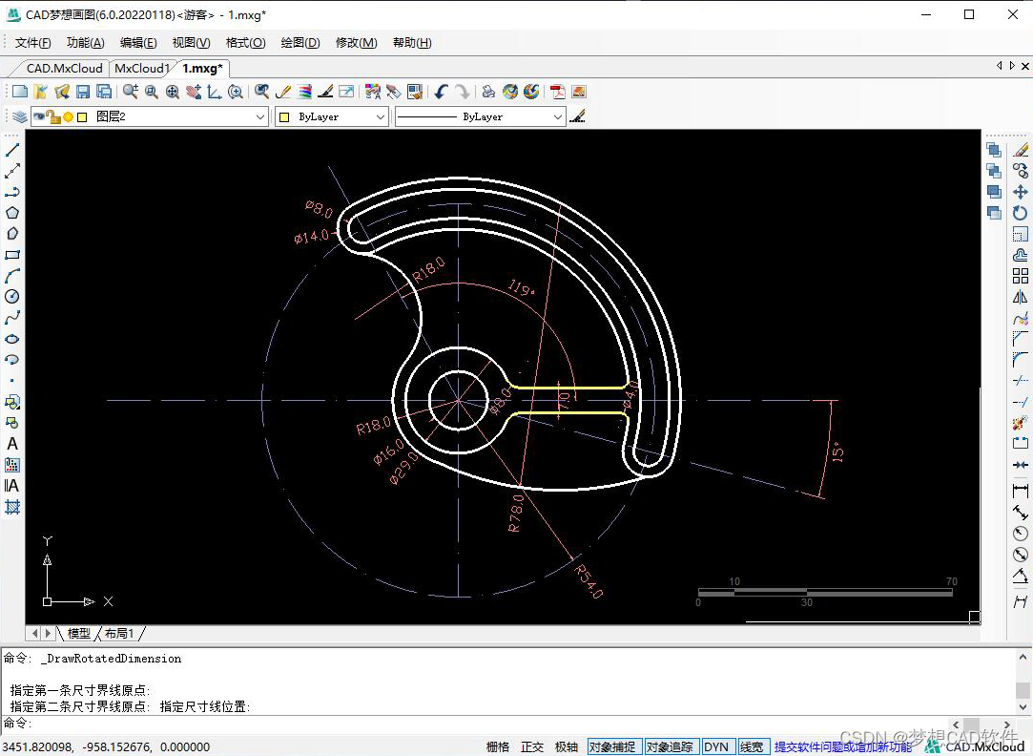Click the Print icon
The width and height of the screenshot is (1033, 756).
[x=488, y=92]
